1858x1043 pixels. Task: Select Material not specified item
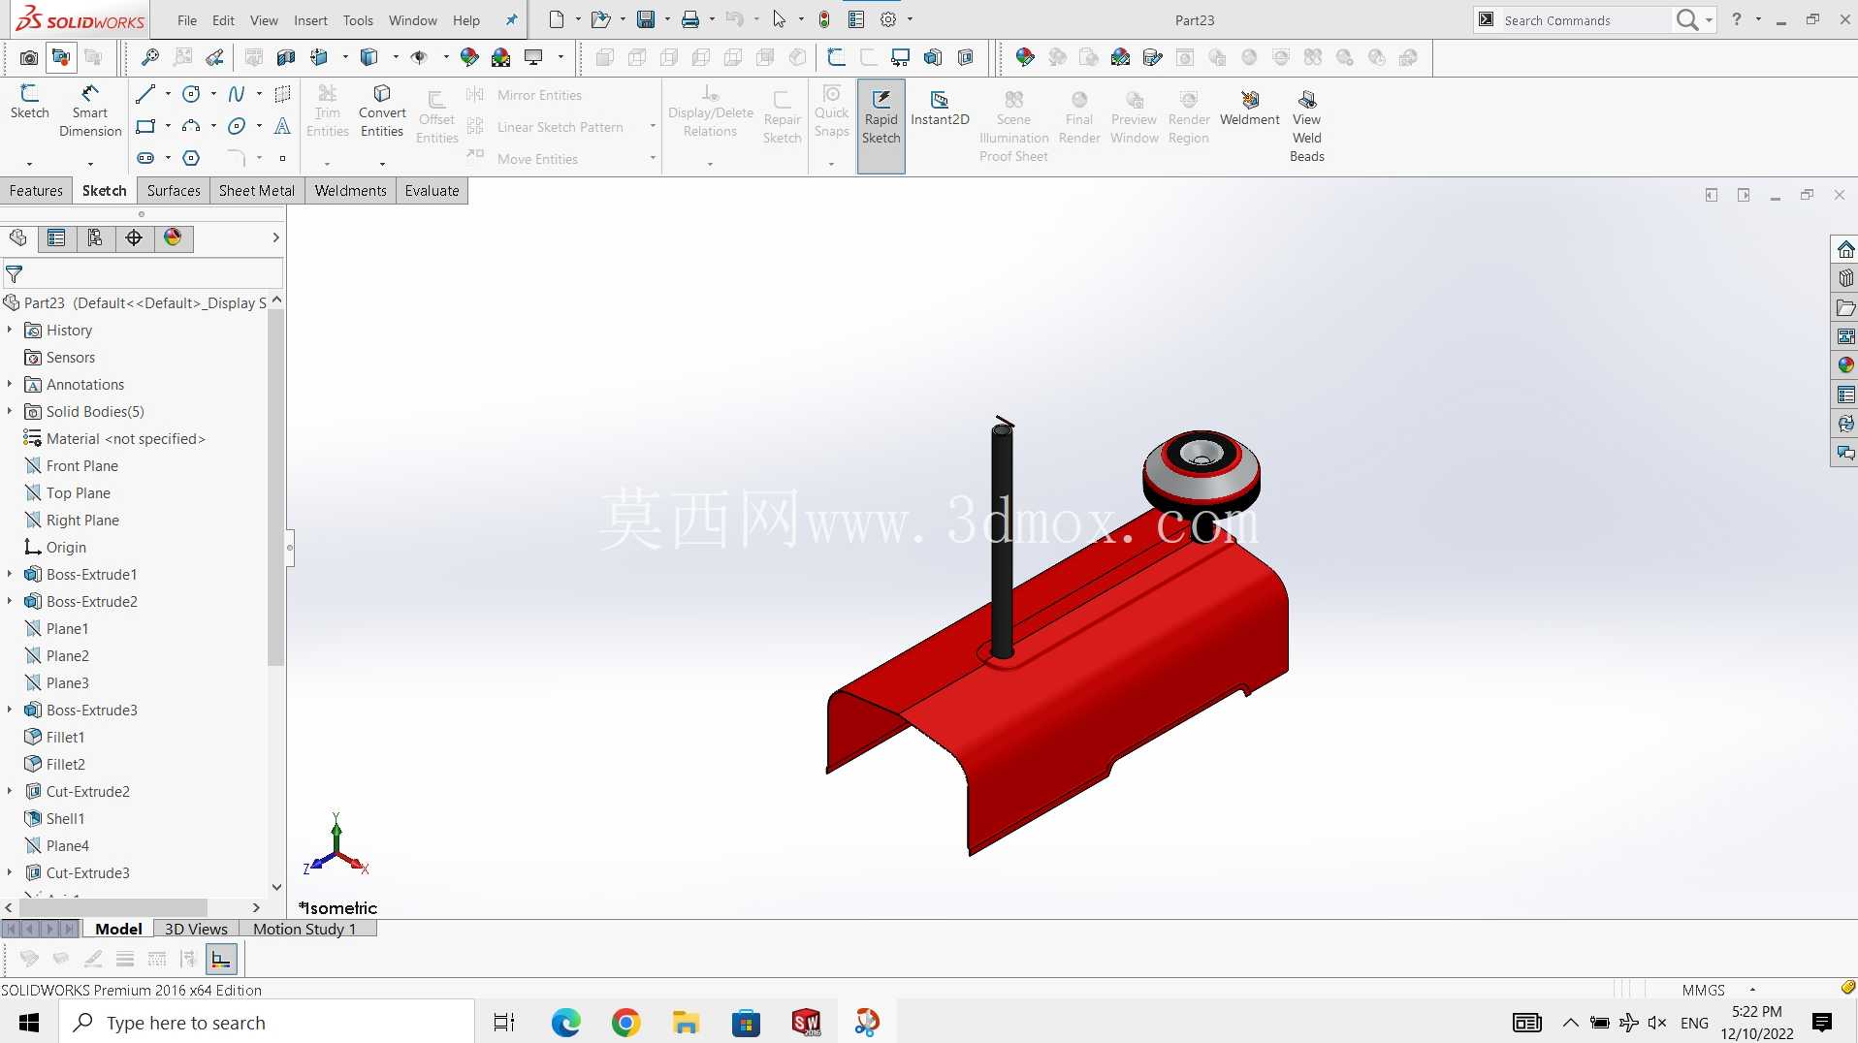tap(125, 439)
